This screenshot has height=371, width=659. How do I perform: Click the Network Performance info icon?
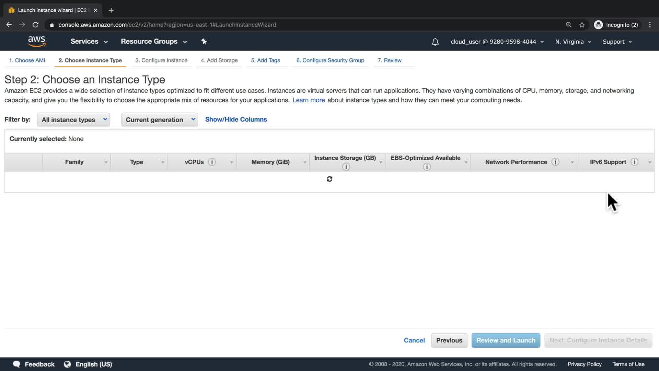555,162
